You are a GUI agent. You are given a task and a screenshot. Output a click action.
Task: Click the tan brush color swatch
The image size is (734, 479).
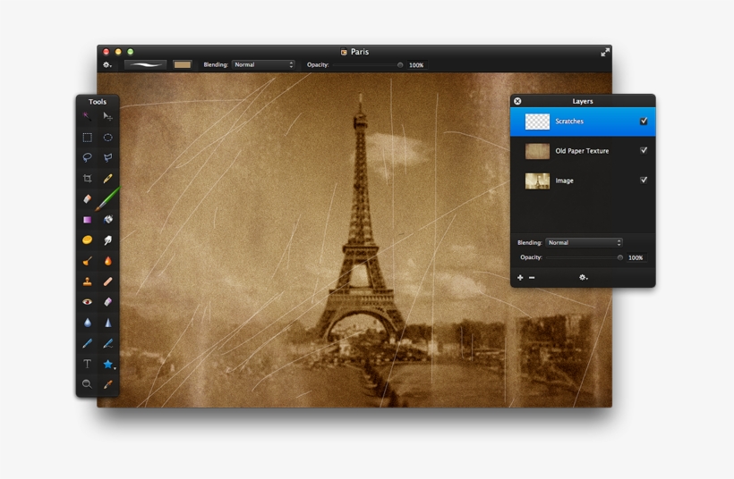tap(182, 64)
